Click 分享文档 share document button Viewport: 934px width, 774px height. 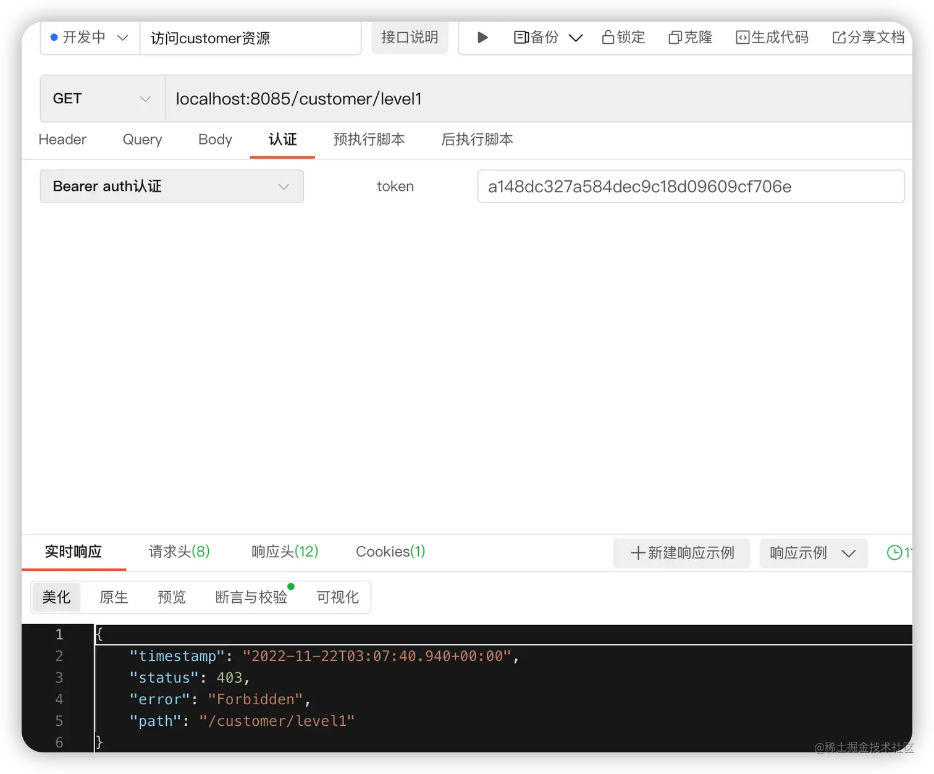[x=869, y=38]
